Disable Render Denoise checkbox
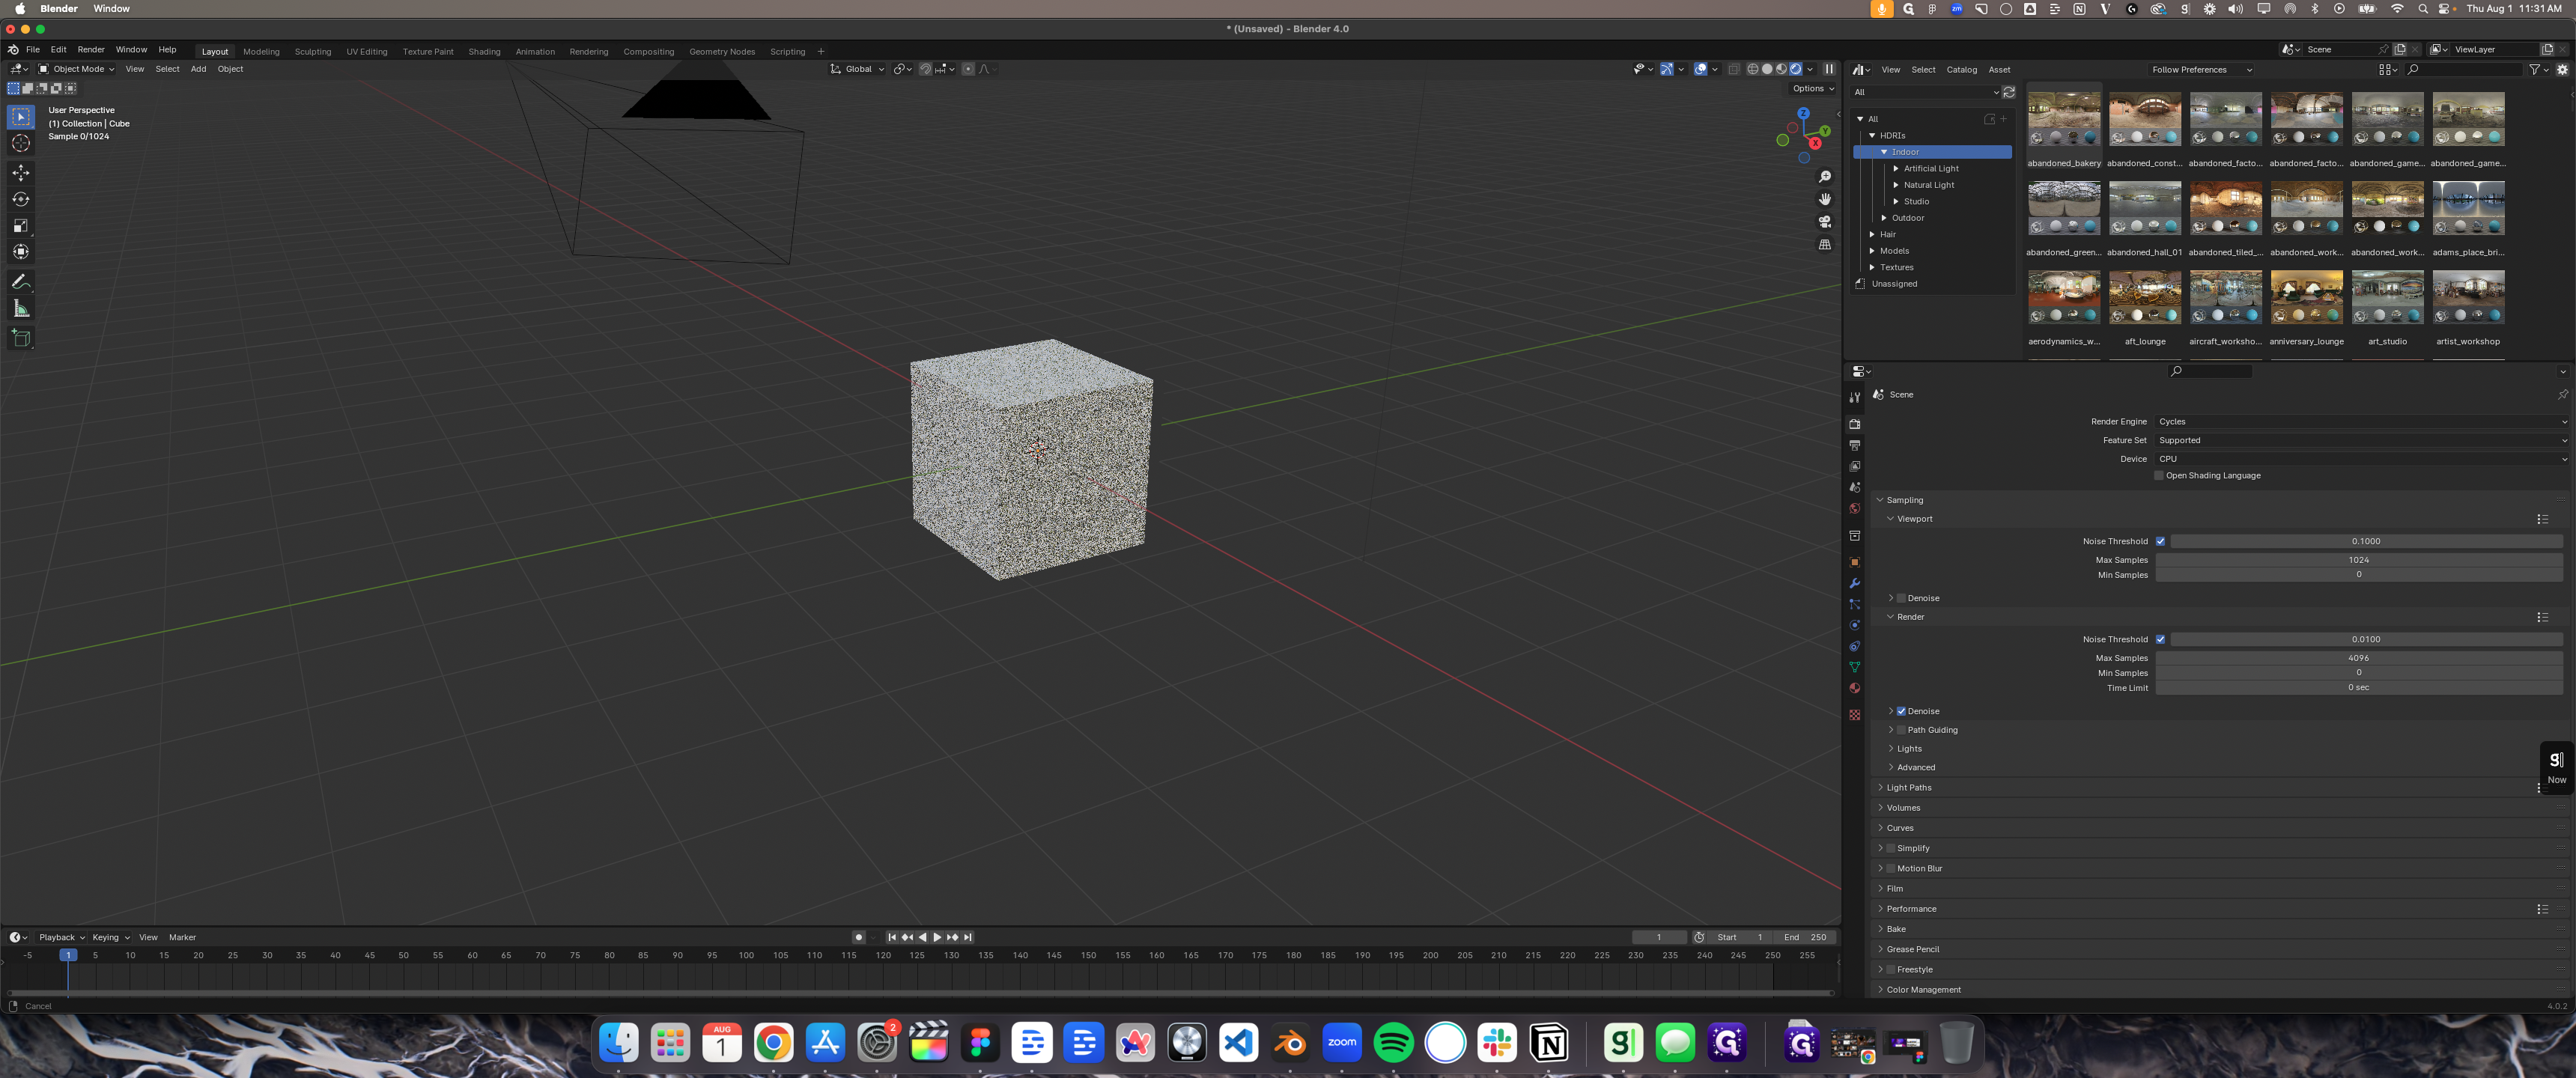Screen dimensions: 2576x1078 (x=1901, y=711)
